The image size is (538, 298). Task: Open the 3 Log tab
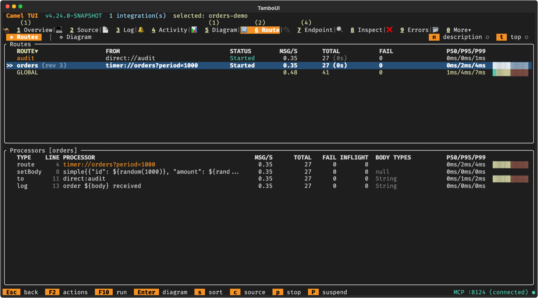coord(125,30)
